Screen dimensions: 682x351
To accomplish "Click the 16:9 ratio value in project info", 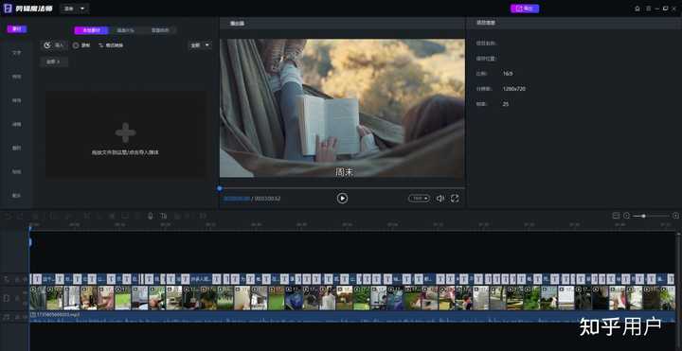I will point(508,74).
